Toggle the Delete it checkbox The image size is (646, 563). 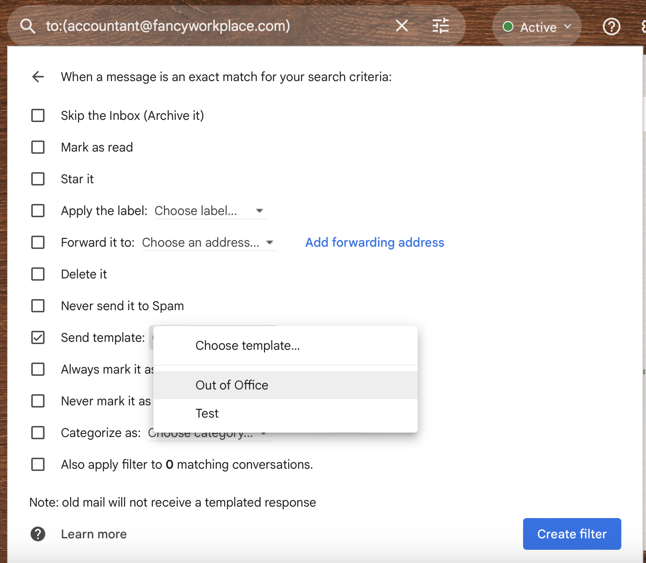click(38, 274)
